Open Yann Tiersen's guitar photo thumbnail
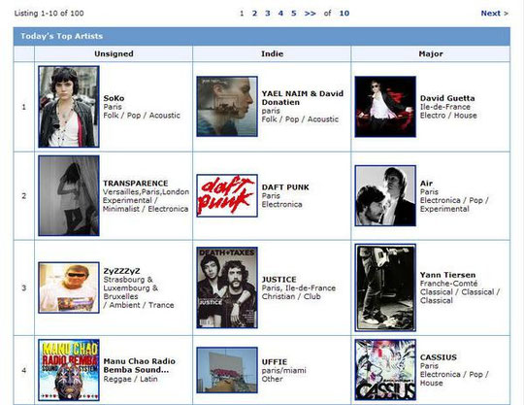The height and width of the screenshot is (405, 524). point(385,287)
